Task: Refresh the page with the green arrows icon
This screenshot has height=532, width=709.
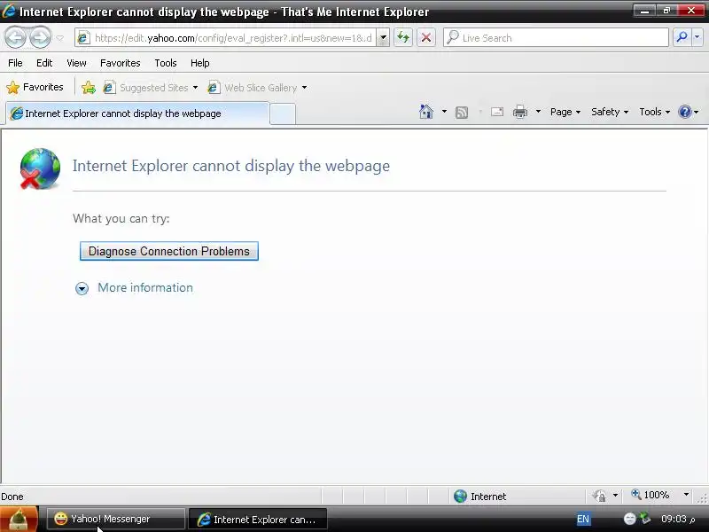Action: (x=403, y=37)
